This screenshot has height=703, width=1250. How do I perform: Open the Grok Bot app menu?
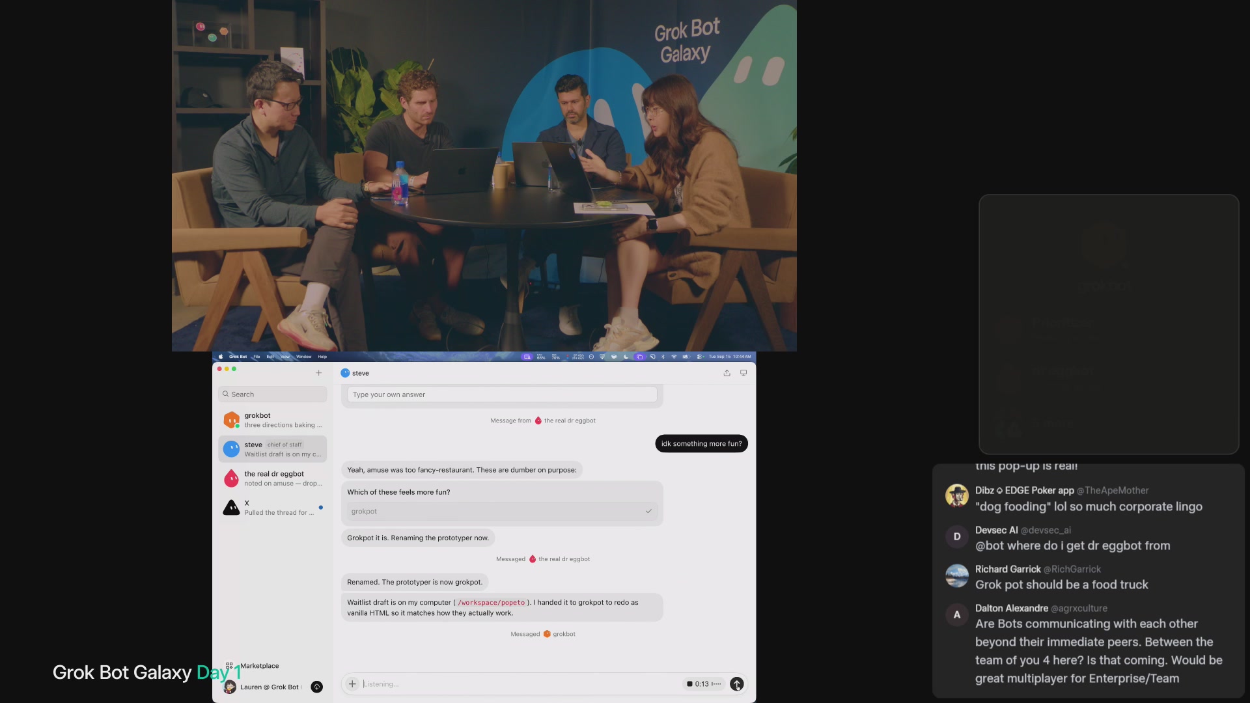pyautogui.click(x=238, y=357)
